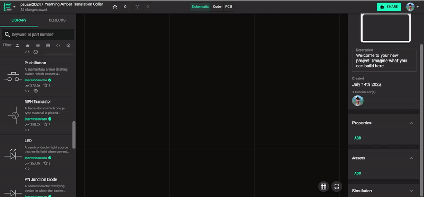Click the contributor avatar under 1 Contributor(s)
Screen dimensions: 424x197
(x=357, y=100)
